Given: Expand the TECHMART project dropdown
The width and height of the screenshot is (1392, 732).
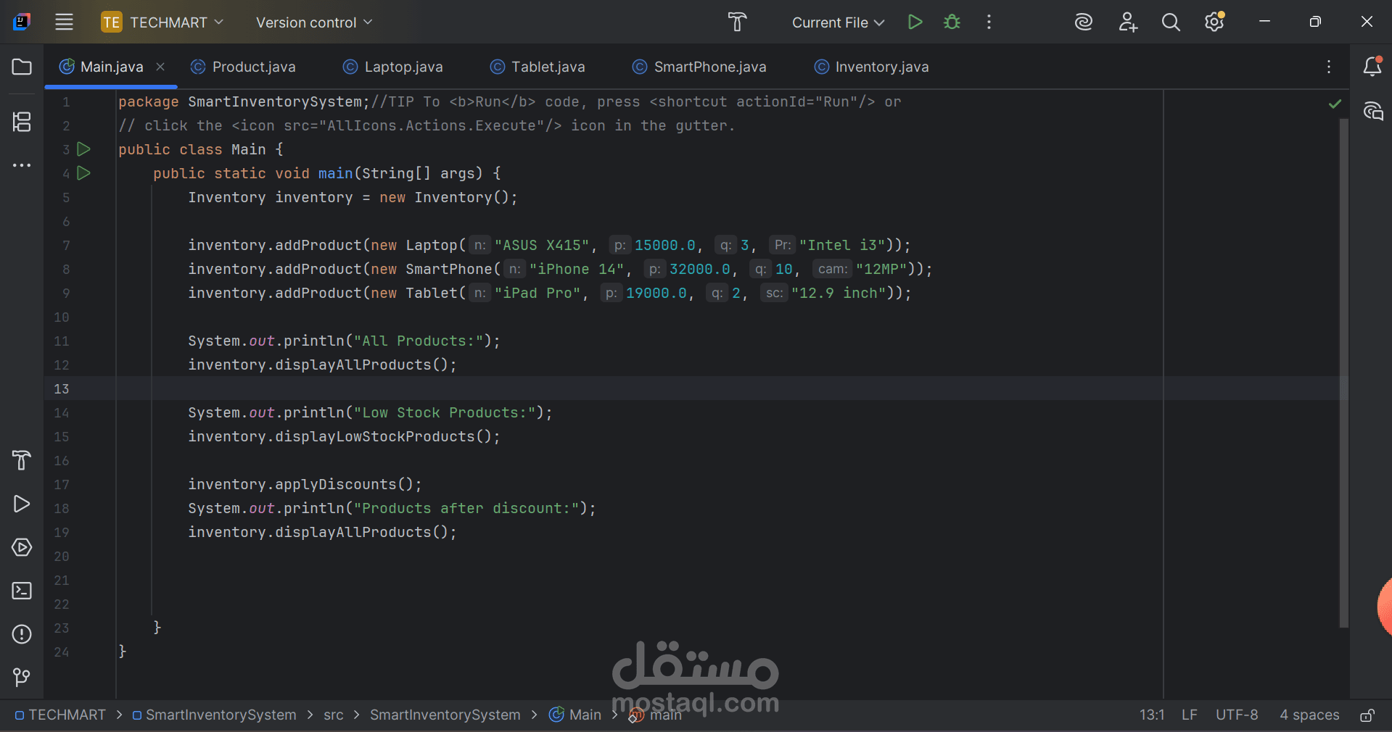Looking at the screenshot, I should pos(162,22).
